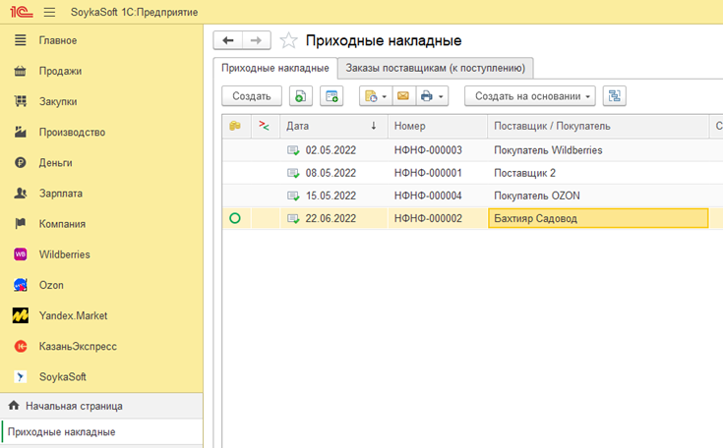Sort by the Дата column header
This screenshot has width=723, height=448.
tap(331, 126)
